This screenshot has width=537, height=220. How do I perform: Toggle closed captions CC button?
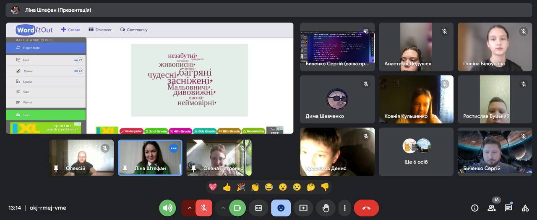pyautogui.click(x=258, y=208)
